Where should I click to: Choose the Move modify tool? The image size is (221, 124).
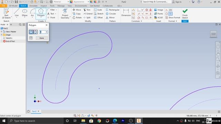point(77,10)
